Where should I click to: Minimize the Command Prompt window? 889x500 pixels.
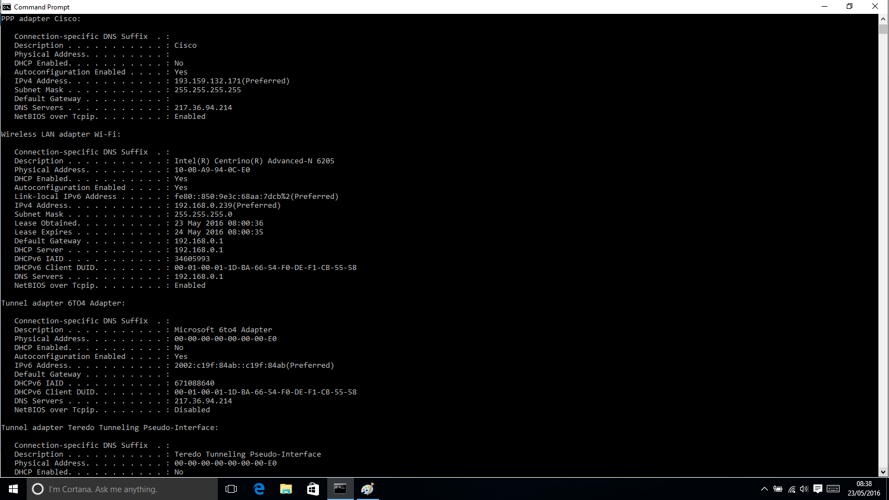coord(825,7)
